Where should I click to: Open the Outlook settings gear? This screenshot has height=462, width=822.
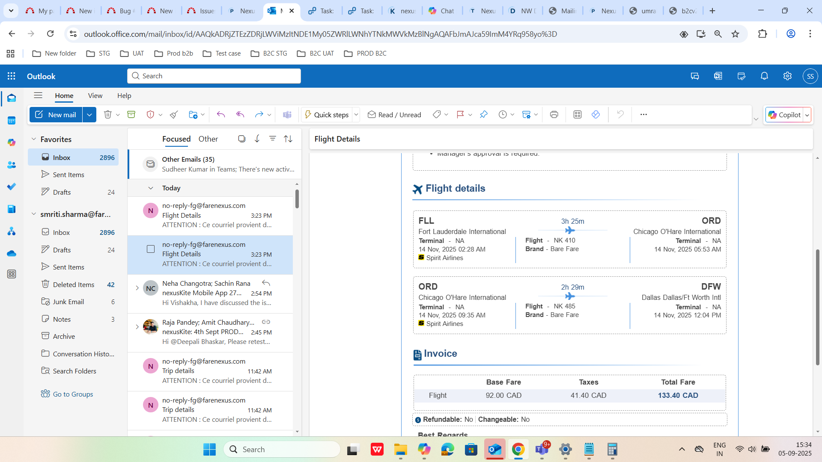point(787,76)
